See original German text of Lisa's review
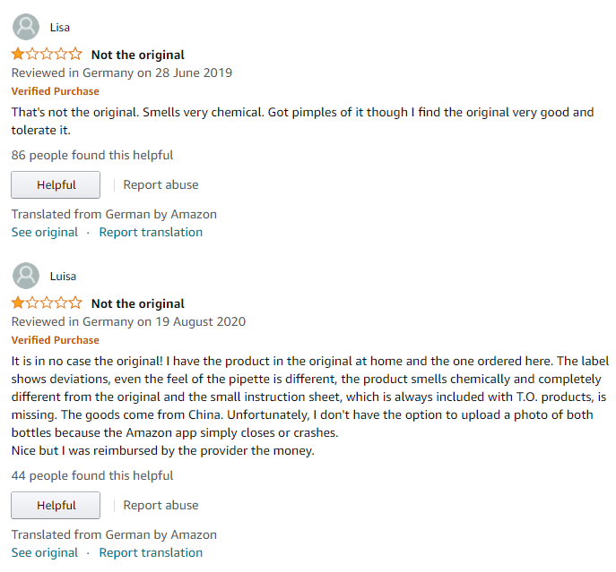The width and height of the screenshot is (616, 572). 44,233
